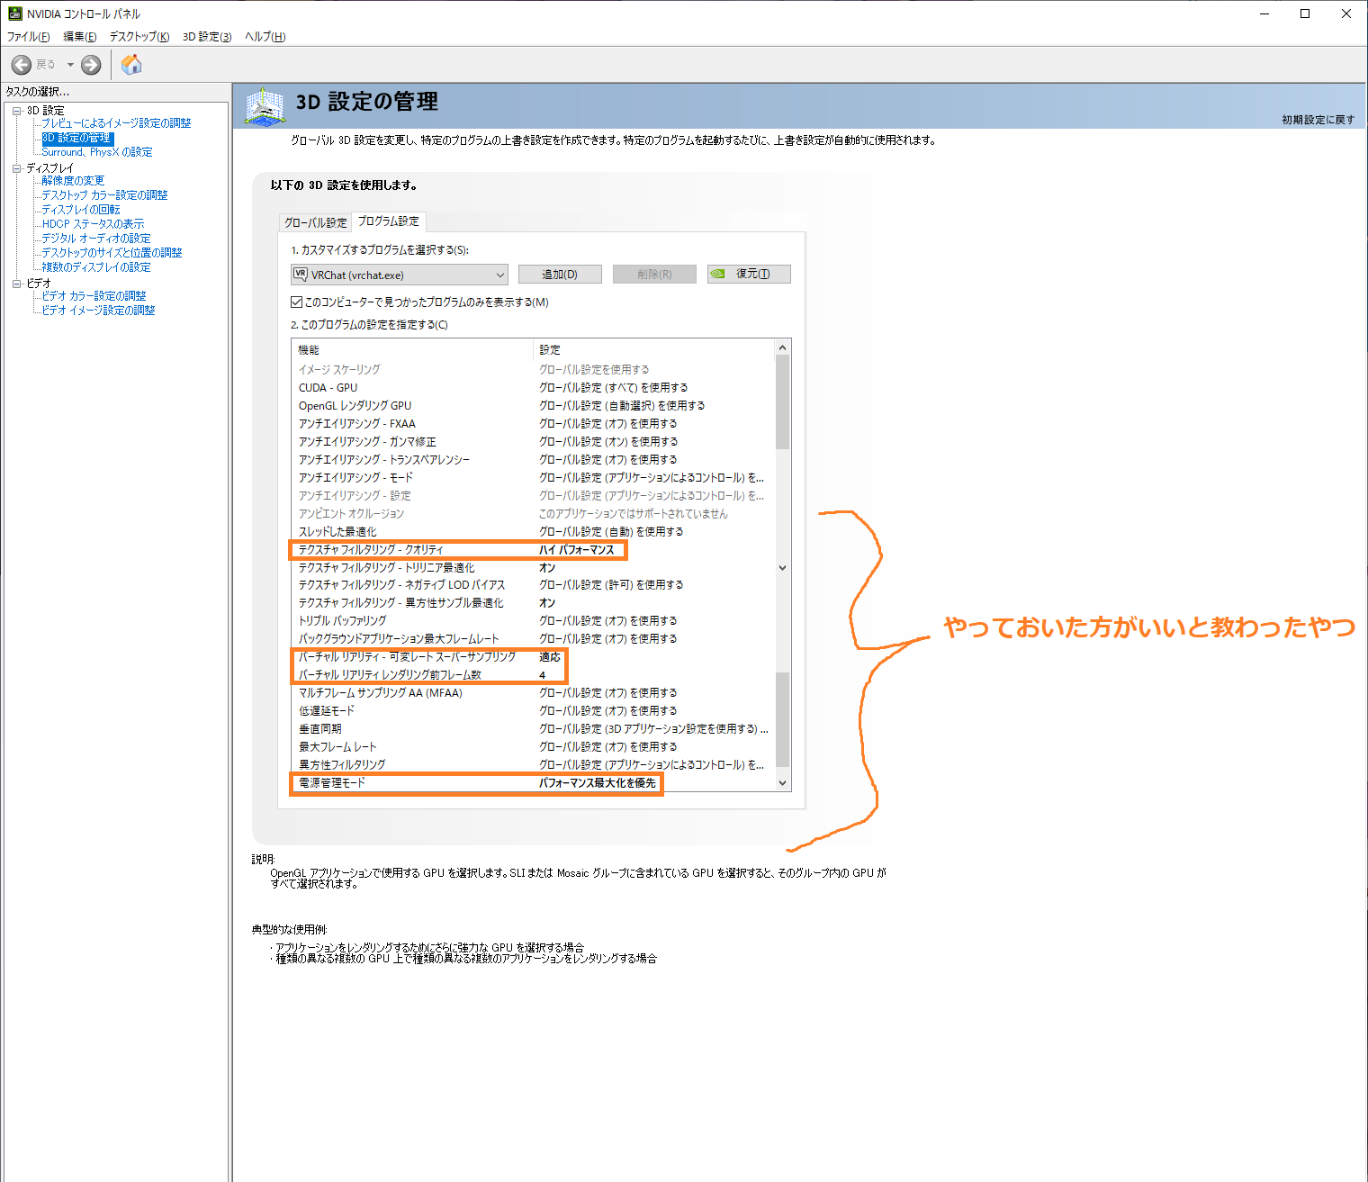Screen dimensions: 1368x1182
Task: Select ビデオ イメージ設定の調整 in the tree
Action: coord(98,311)
